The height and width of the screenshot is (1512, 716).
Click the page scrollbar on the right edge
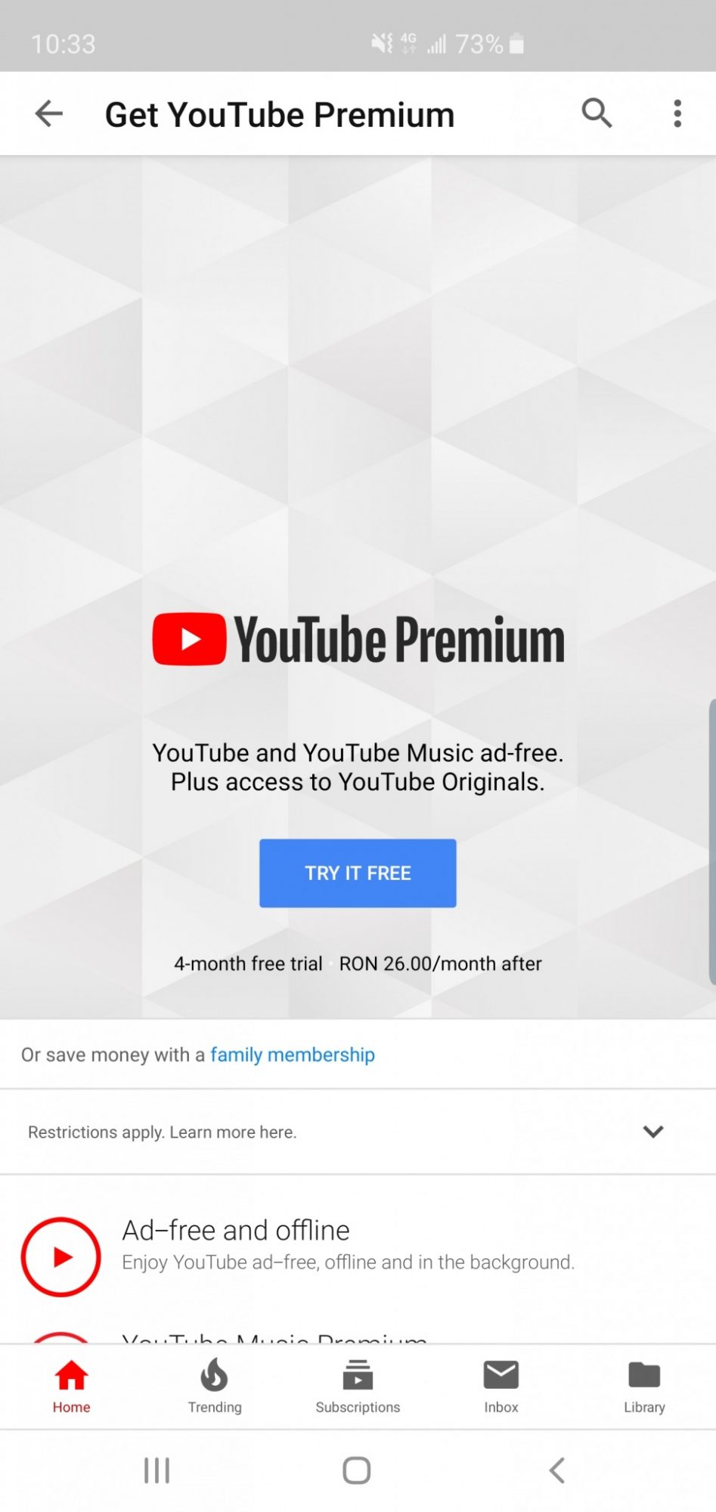click(x=712, y=842)
